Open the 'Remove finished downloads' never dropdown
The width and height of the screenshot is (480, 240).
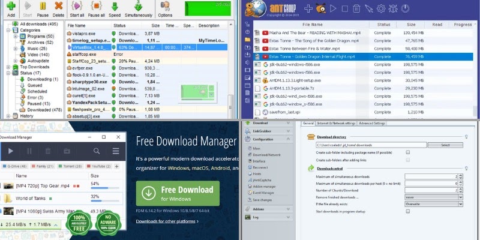(x=433, y=197)
